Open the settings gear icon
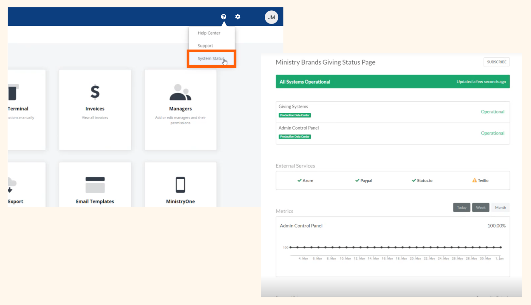This screenshot has width=531, height=305. pyautogui.click(x=238, y=17)
